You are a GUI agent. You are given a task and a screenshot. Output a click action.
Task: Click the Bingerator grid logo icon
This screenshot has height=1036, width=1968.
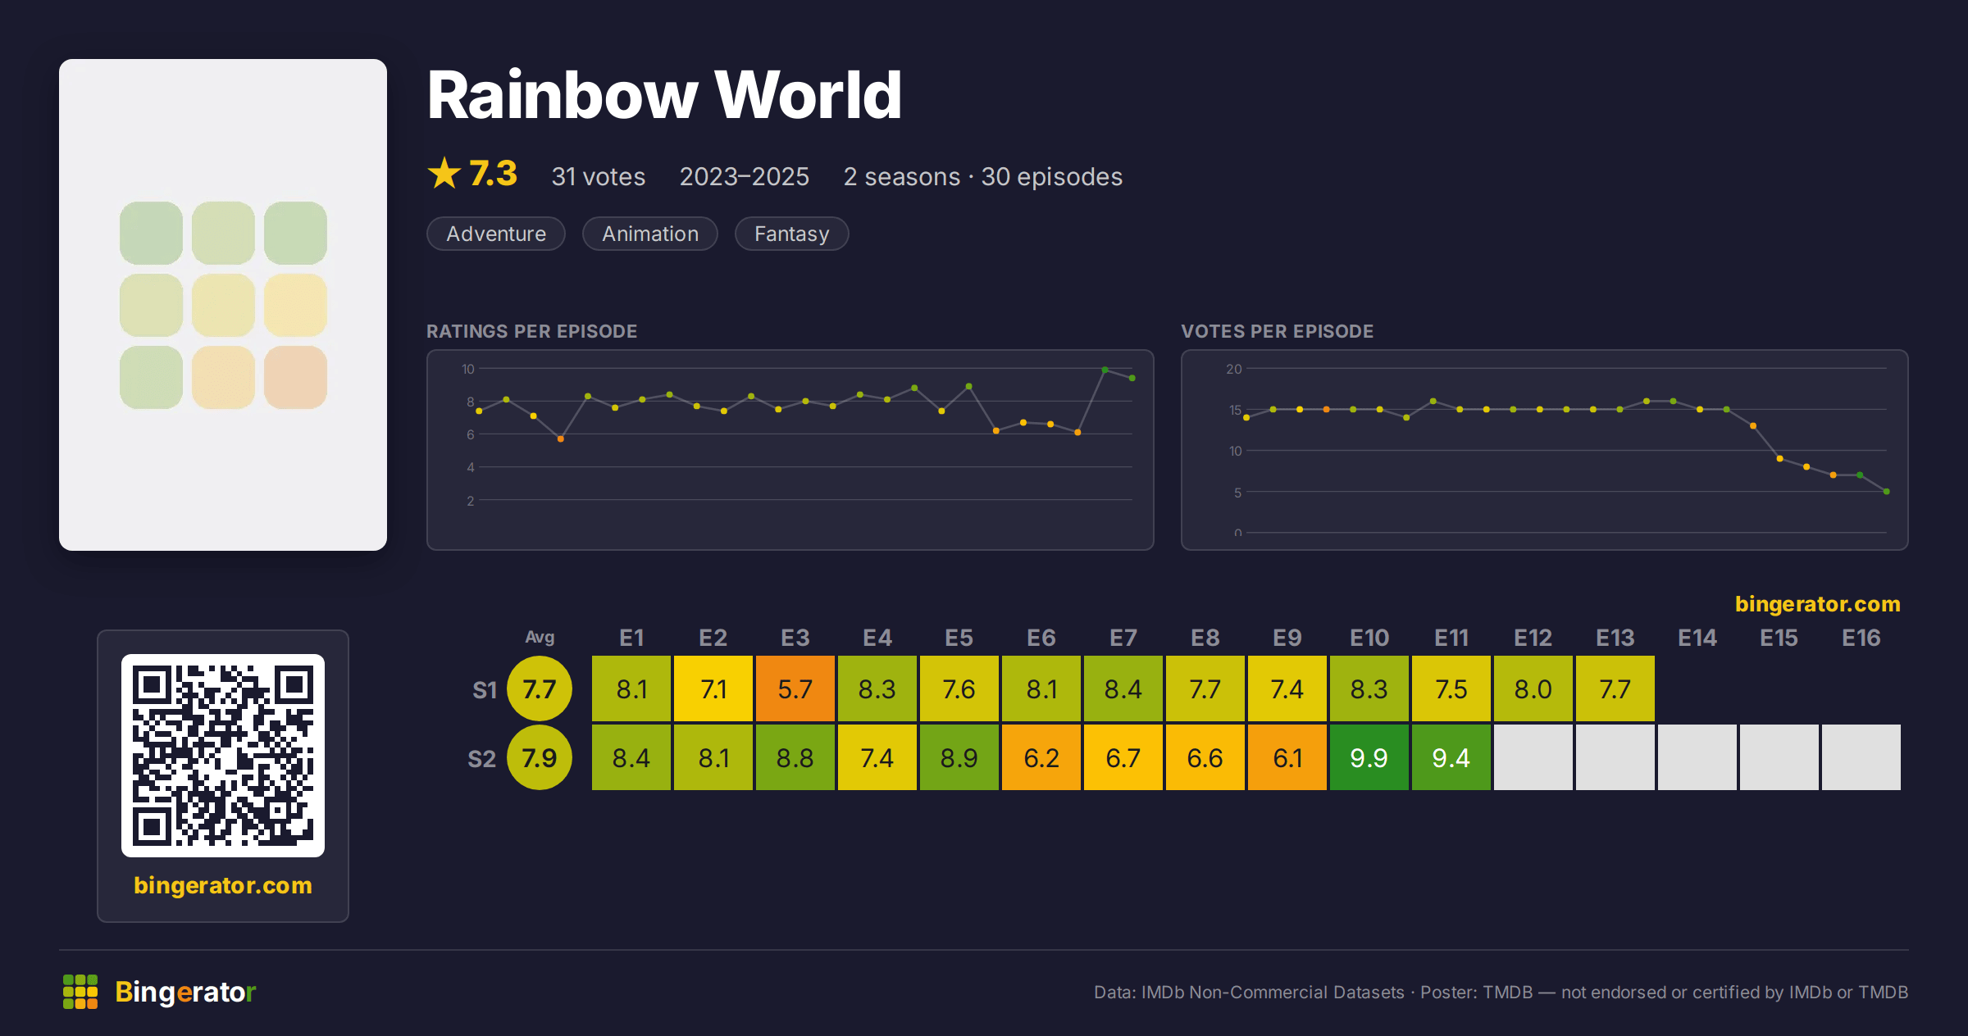point(80,992)
